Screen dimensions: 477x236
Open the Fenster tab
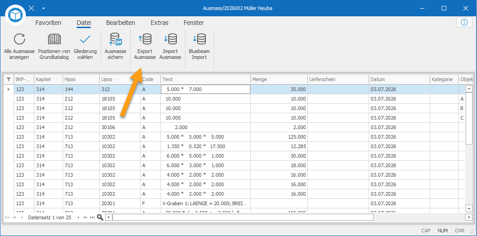tap(194, 23)
